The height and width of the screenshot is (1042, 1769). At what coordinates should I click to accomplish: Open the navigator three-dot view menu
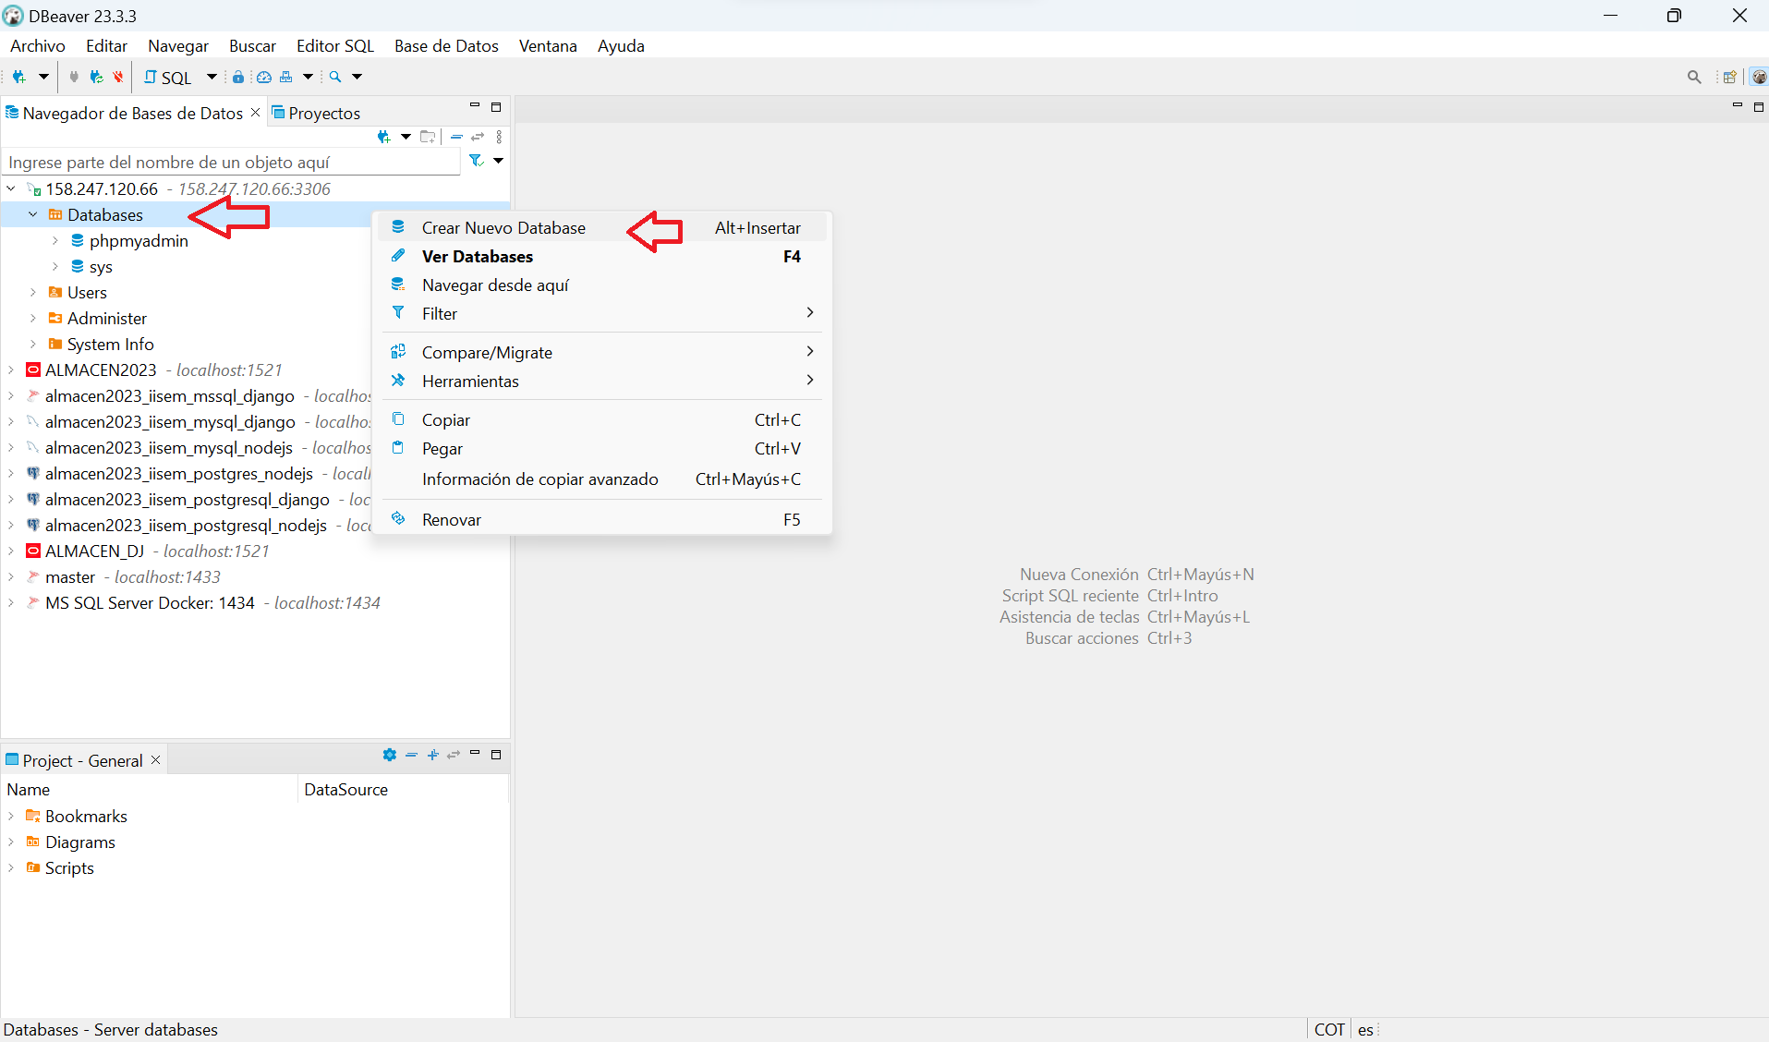pyautogui.click(x=499, y=138)
